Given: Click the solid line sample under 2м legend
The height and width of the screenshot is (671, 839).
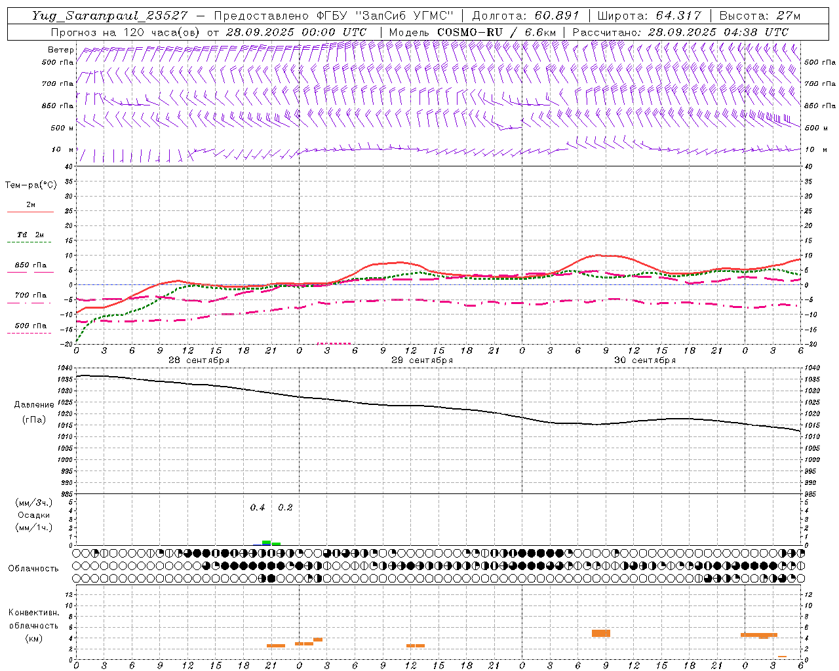Looking at the screenshot, I should coord(30,212).
